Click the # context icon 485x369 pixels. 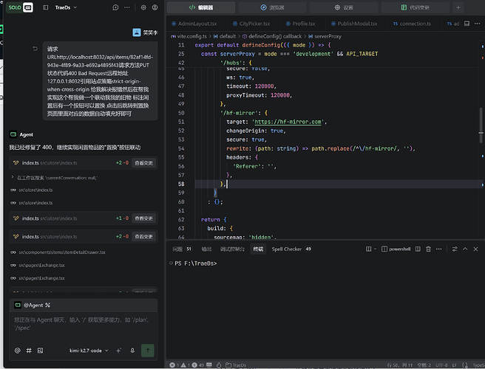tap(29, 351)
